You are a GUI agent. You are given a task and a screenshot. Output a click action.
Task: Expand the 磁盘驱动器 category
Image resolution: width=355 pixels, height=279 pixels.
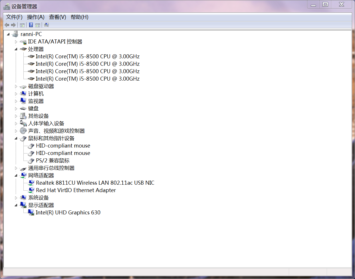(16, 86)
